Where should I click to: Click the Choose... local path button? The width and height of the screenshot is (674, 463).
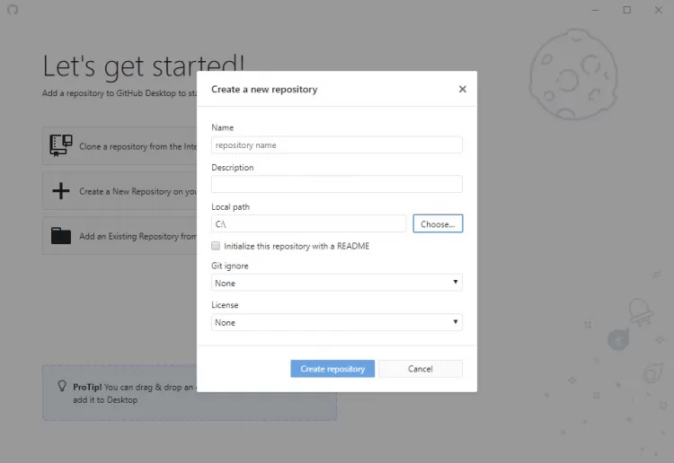pyautogui.click(x=438, y=223)
